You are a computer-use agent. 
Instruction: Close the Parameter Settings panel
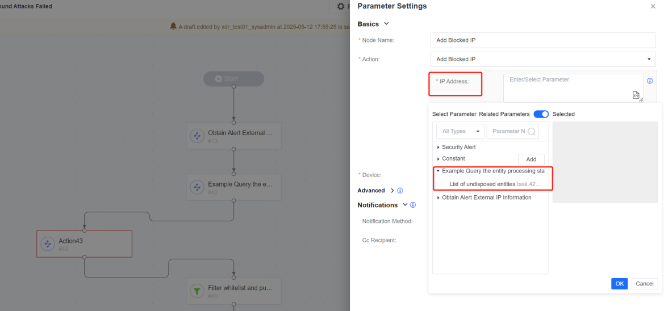click(653, 6)
